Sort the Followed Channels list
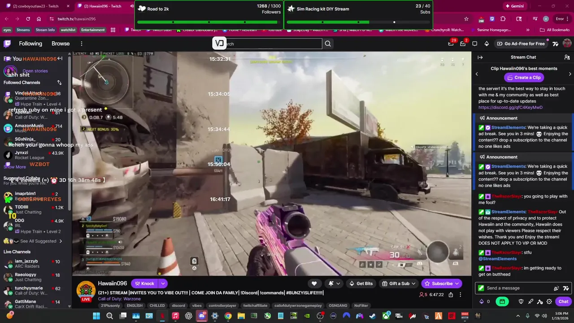The height and width of the screenshot is (323, 574). point(59,83)
